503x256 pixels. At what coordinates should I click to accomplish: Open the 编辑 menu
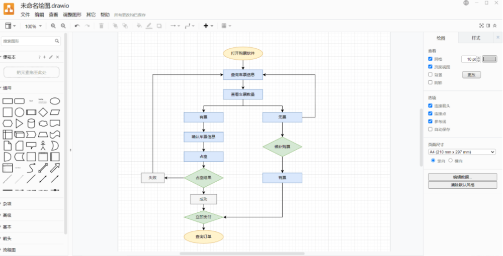click(39, 15)
